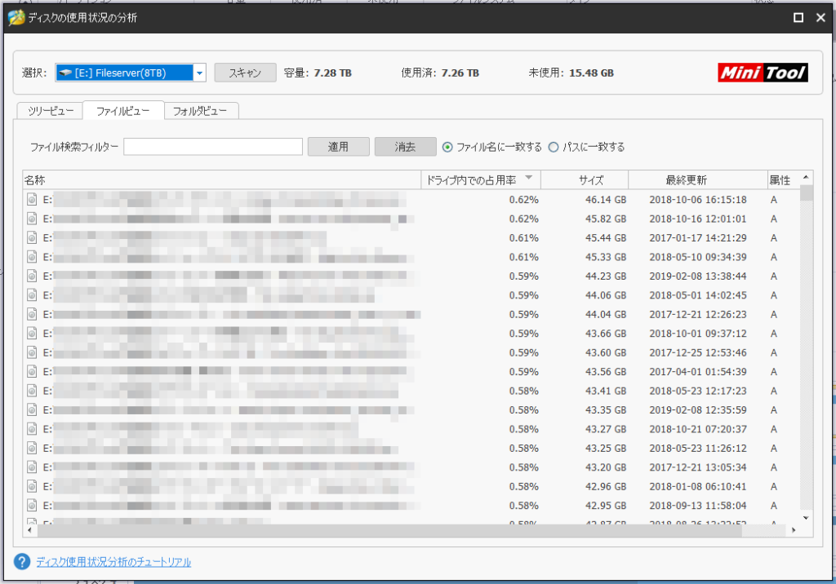This screenshot has height=584, width=836.
Task: Click the vertical scrollbar thumb
Action: pos(806,192)
